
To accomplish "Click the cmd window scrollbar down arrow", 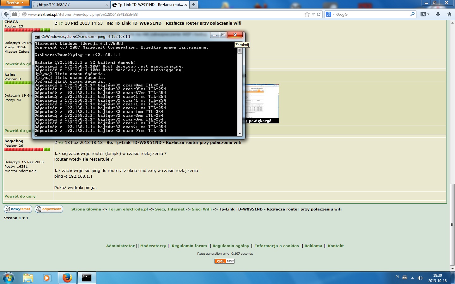I will [240, 134].
